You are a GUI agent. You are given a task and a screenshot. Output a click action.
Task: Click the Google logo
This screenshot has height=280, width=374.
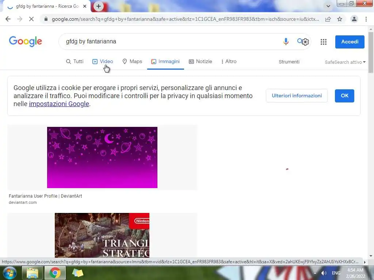[x=26, y=42]
